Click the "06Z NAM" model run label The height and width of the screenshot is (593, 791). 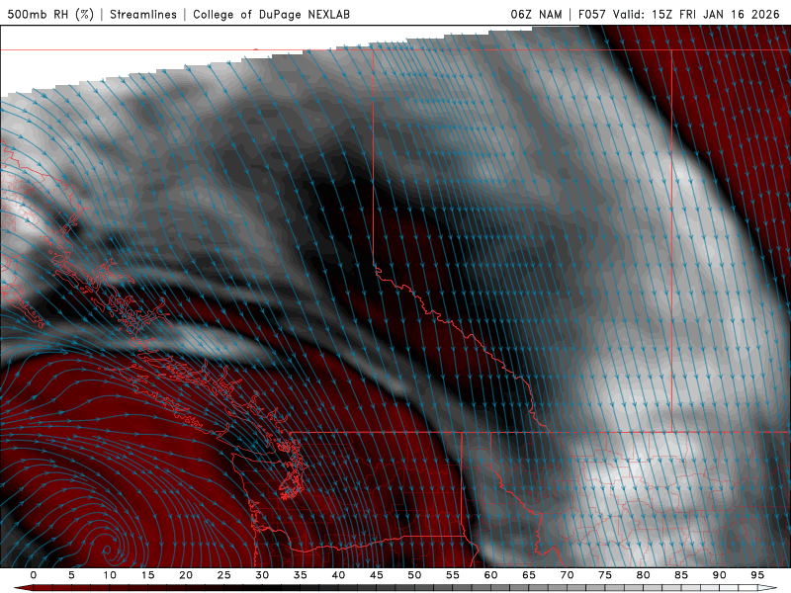pyautogui.click(x=536, y=14)
